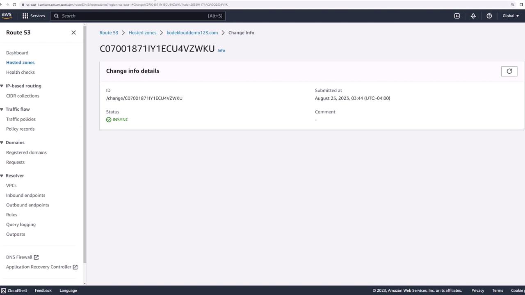Viewport: 525px width, 295px height.
Task: Open Registered domains
Action: (26, 152)
